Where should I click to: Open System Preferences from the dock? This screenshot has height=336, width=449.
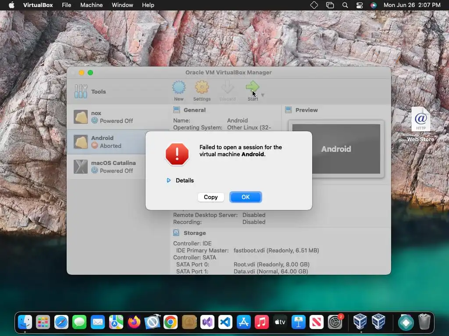pyautogui.click(x=335, y=322)
